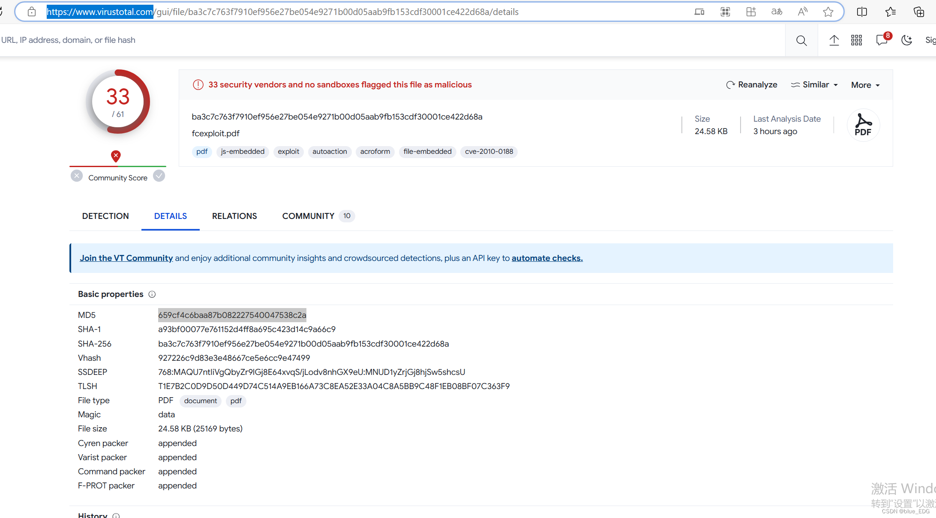Viewport: 936px width, 518px height.
Task: Add page to favorites star icon
Action: (x=828, y=12)
